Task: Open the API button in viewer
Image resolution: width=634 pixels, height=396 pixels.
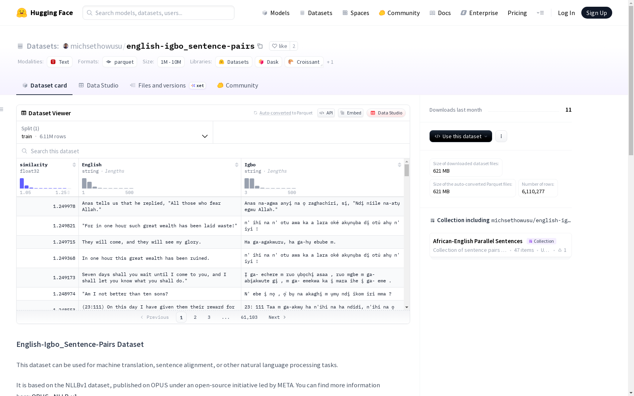Action: click(x=326, y=113)
